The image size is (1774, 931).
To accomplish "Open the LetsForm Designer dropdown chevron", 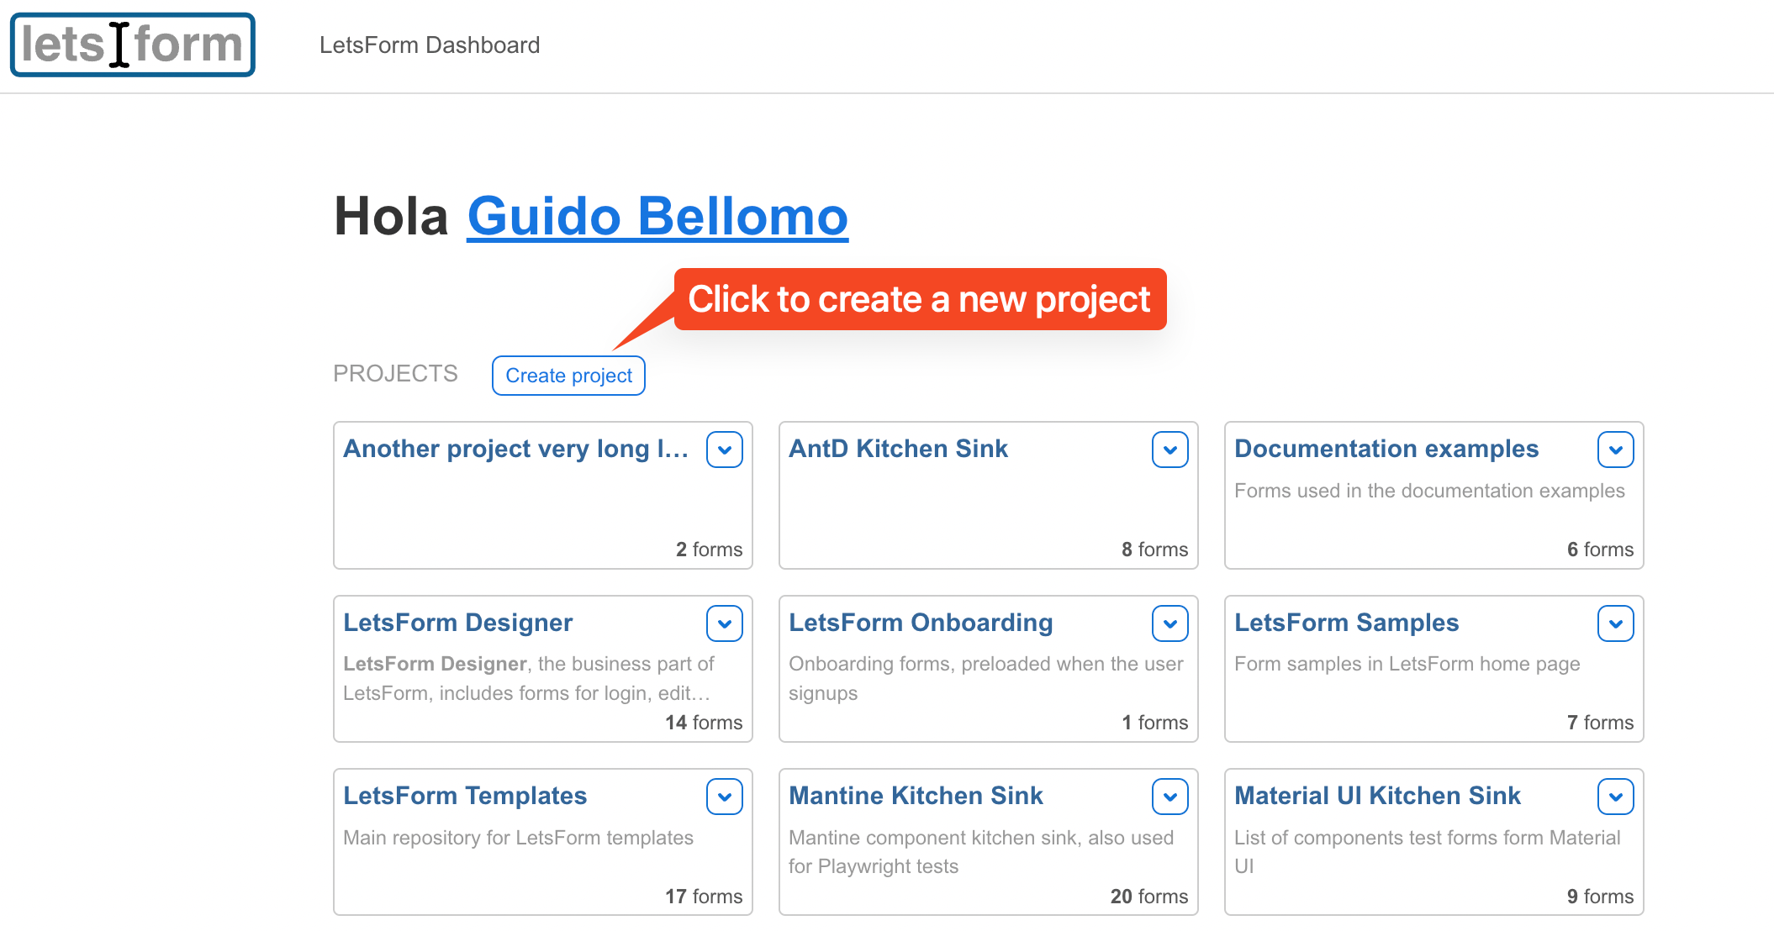I will coord(725,623).
